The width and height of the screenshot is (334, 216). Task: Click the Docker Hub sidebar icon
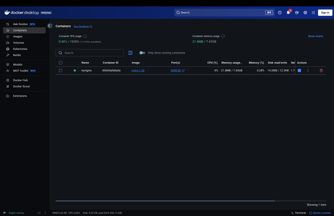(x=8, y=80)
